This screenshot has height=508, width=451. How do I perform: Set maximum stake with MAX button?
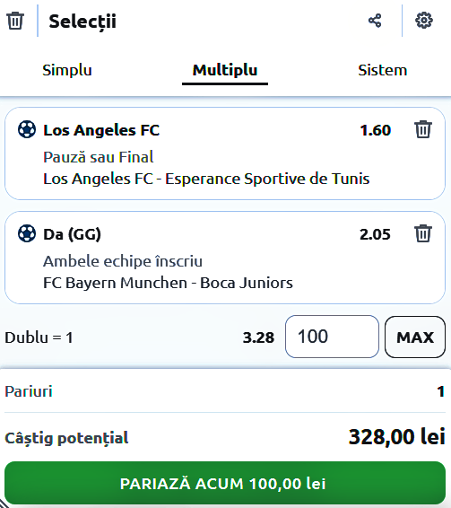point(415,337)
